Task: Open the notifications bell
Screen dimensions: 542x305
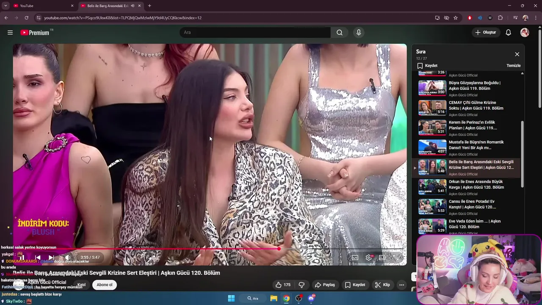Action: coord(509,33)
